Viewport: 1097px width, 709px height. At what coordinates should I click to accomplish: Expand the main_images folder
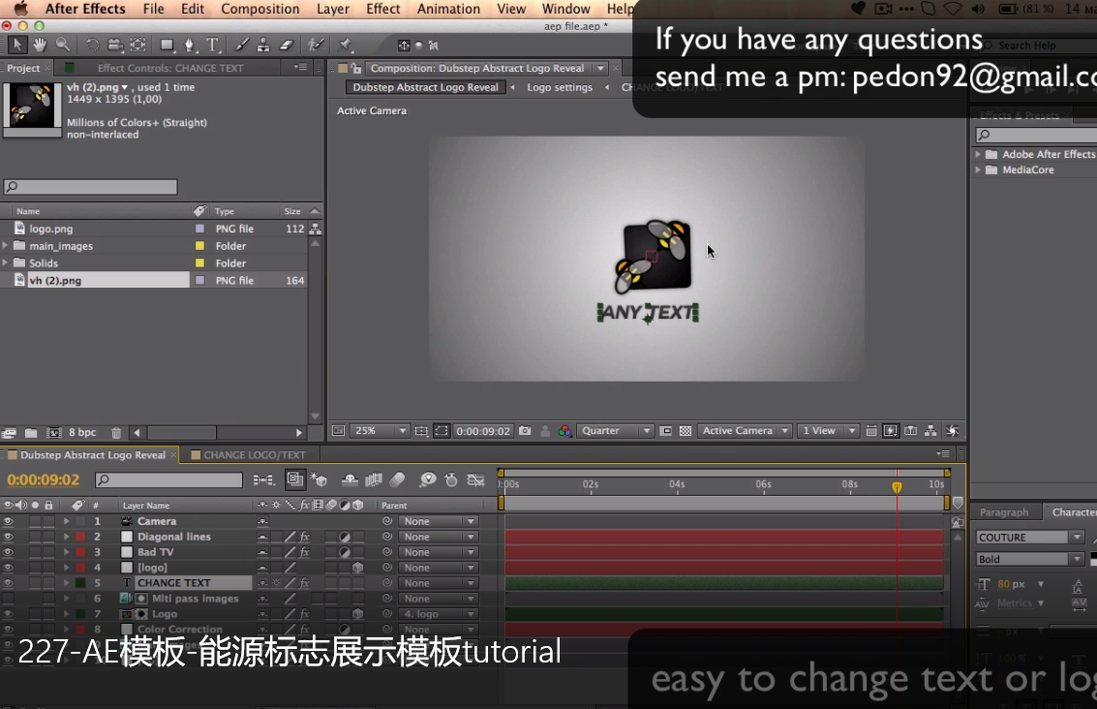pyautogui.click(x=6, y=246)
